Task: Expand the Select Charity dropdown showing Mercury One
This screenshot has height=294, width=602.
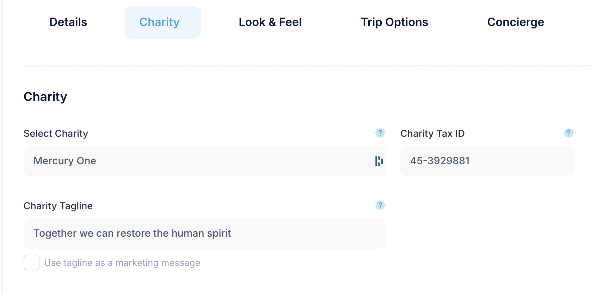Action: pyautogui.click(x=205, y=161)
